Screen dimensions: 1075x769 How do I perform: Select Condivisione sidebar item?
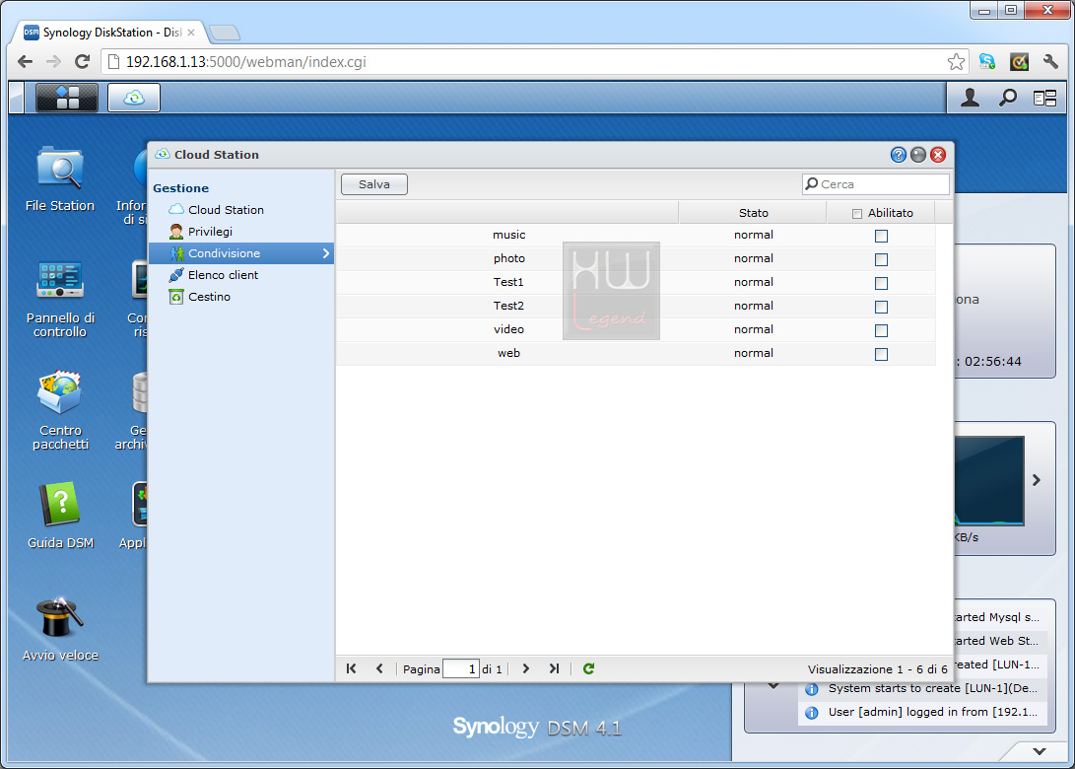(241, 253)
